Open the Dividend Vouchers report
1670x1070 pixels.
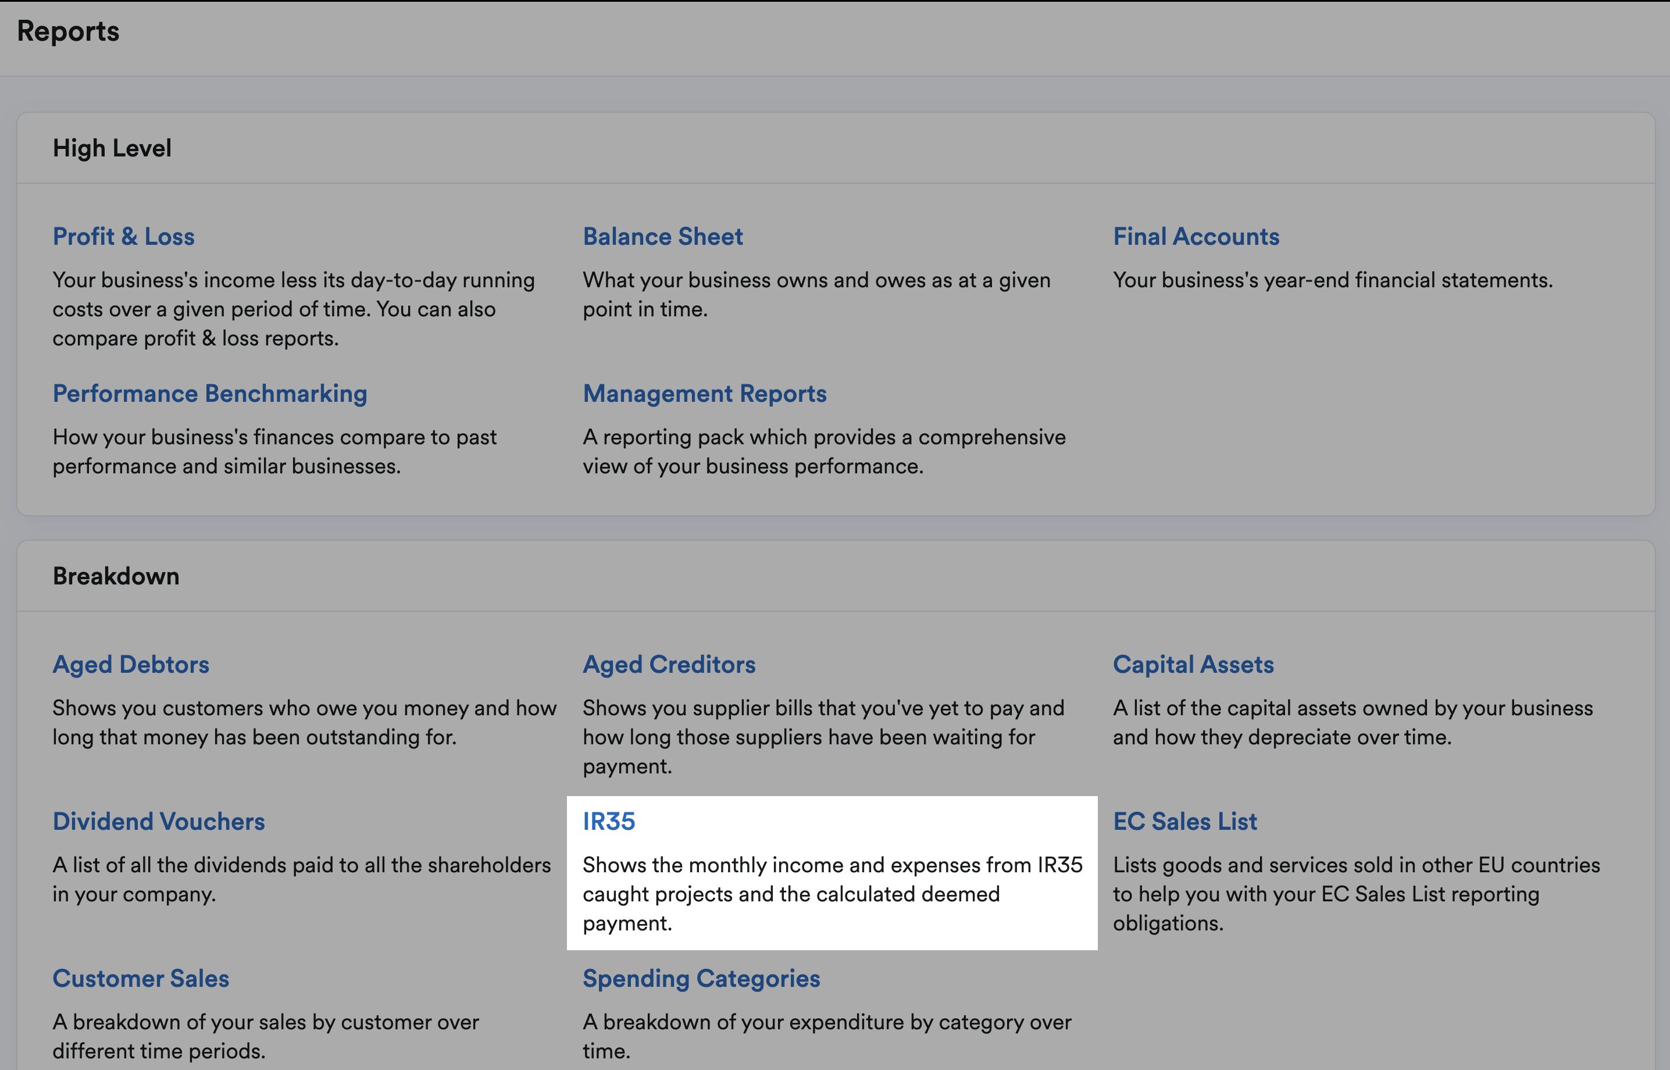coord(158,821)
